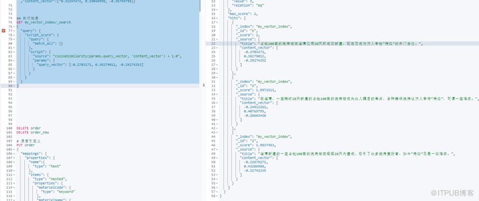Collapse the request body brace at line 76

15,26
